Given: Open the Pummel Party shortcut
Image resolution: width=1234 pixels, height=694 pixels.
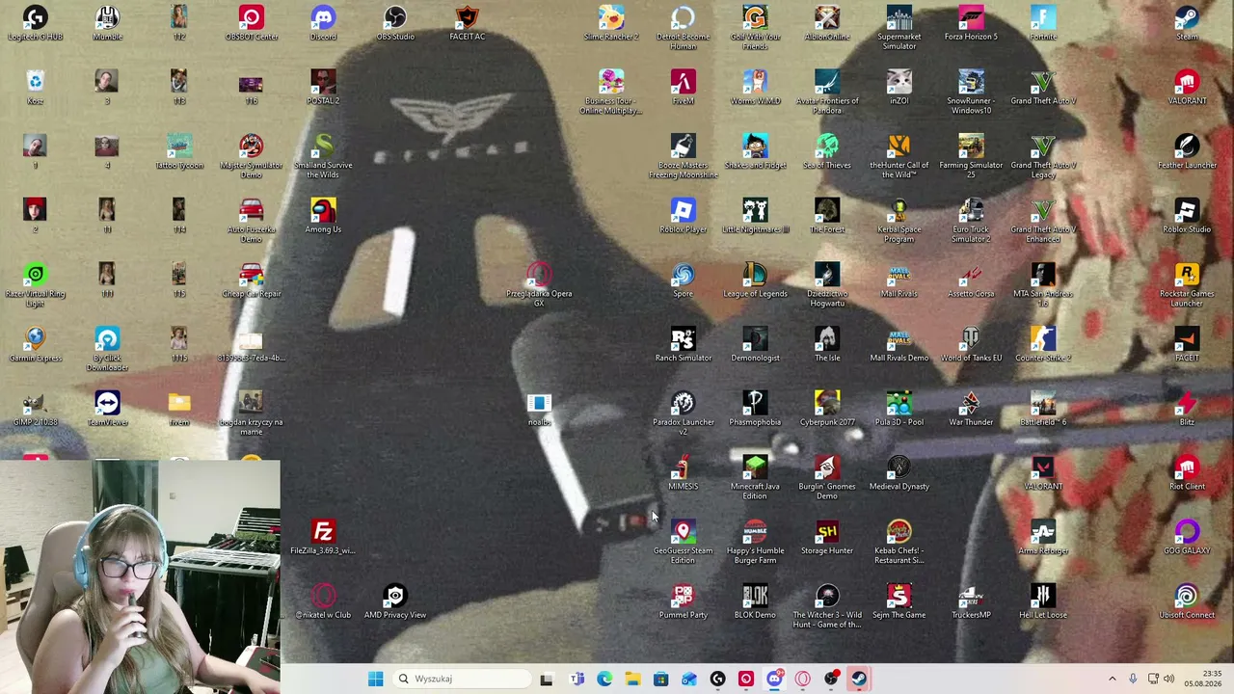Looking at the screenshot, I should coord(683,602).
